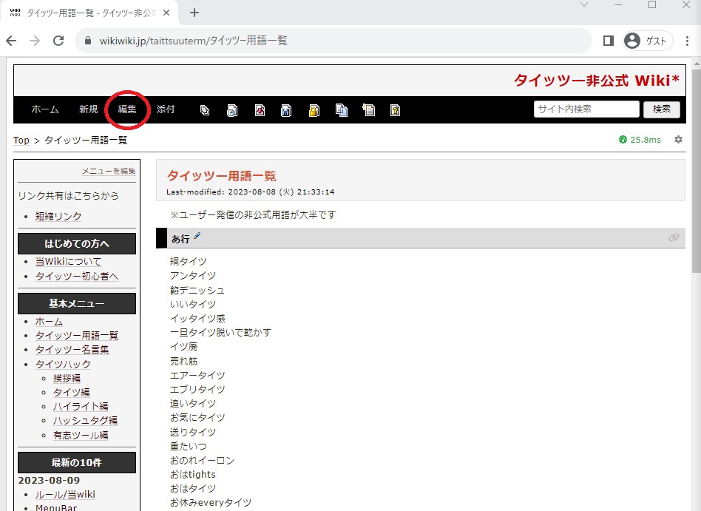Go to タイツハック in the sidebar
Screen dimensions: 701x511
click(63, 364)
